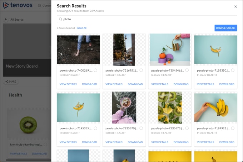Image resolution: width=243 pixels, height=162 pixels.
Task: Open the Content menu item in header
Action: 44,6
